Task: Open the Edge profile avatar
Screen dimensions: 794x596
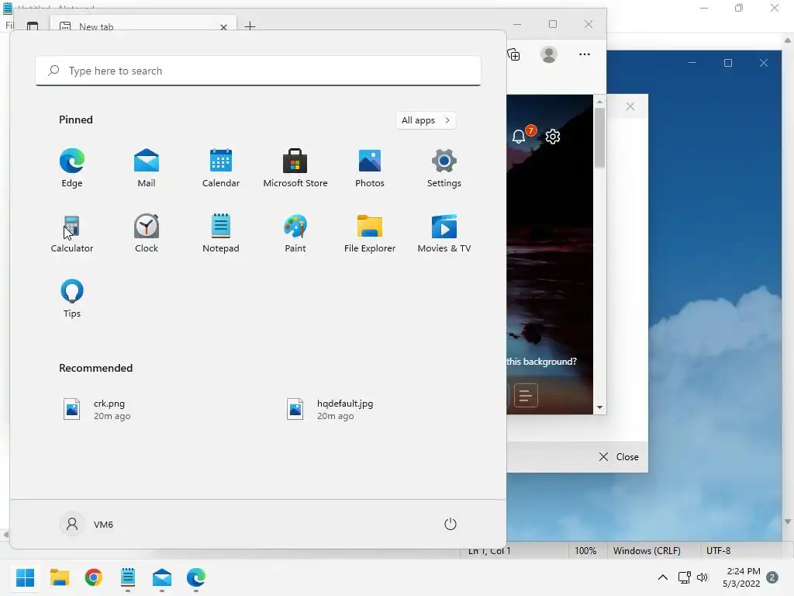Action: tap(549, 54)
